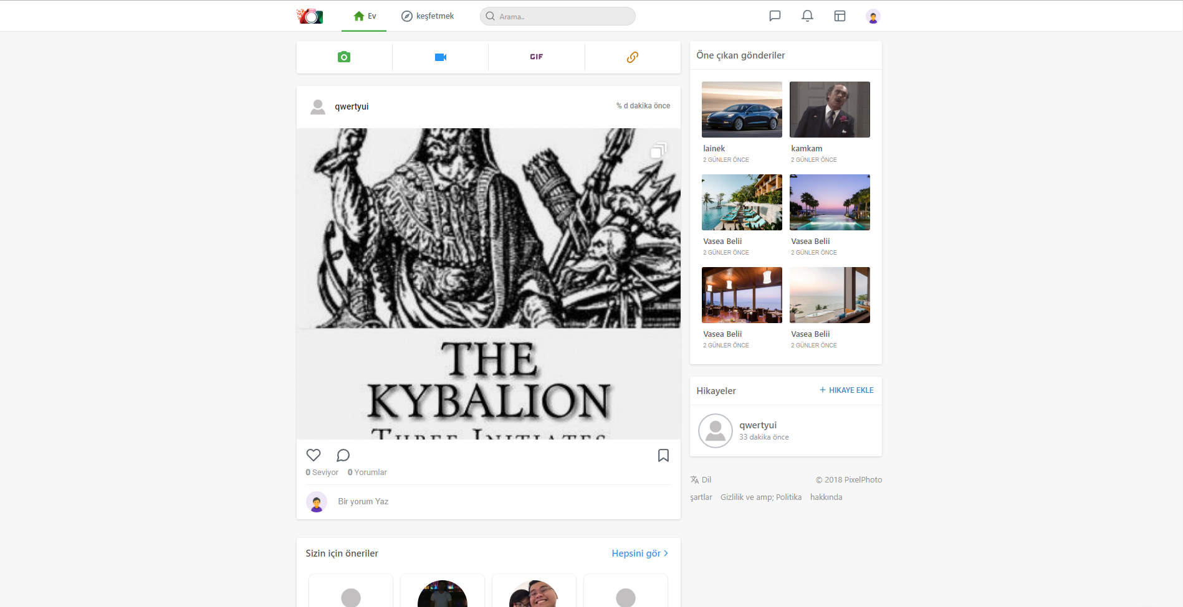
Task: Click the Öne çıkan gönderiler heading
Action: pos(740,55)
